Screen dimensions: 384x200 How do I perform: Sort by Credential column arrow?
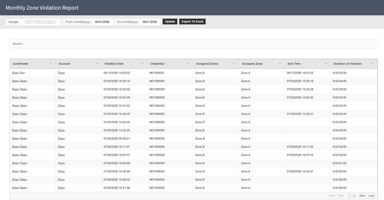pyautogui.click(x=188, y=64)
